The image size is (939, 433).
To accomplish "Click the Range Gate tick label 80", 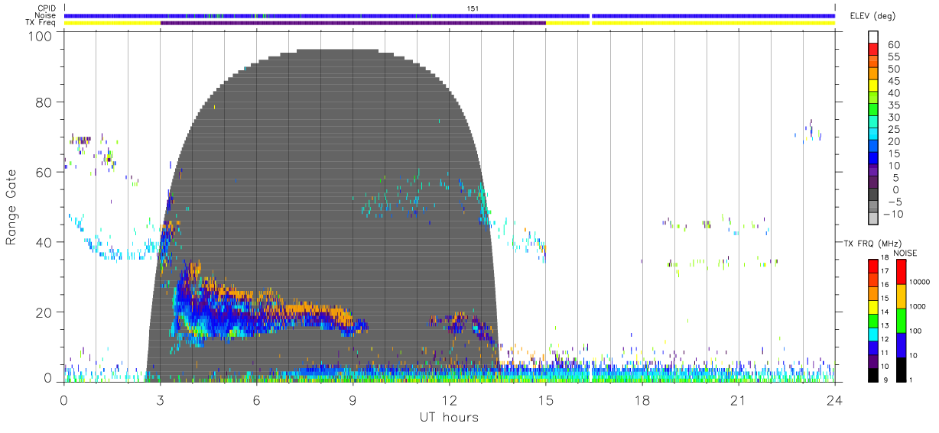I will [x=44, y=102].
